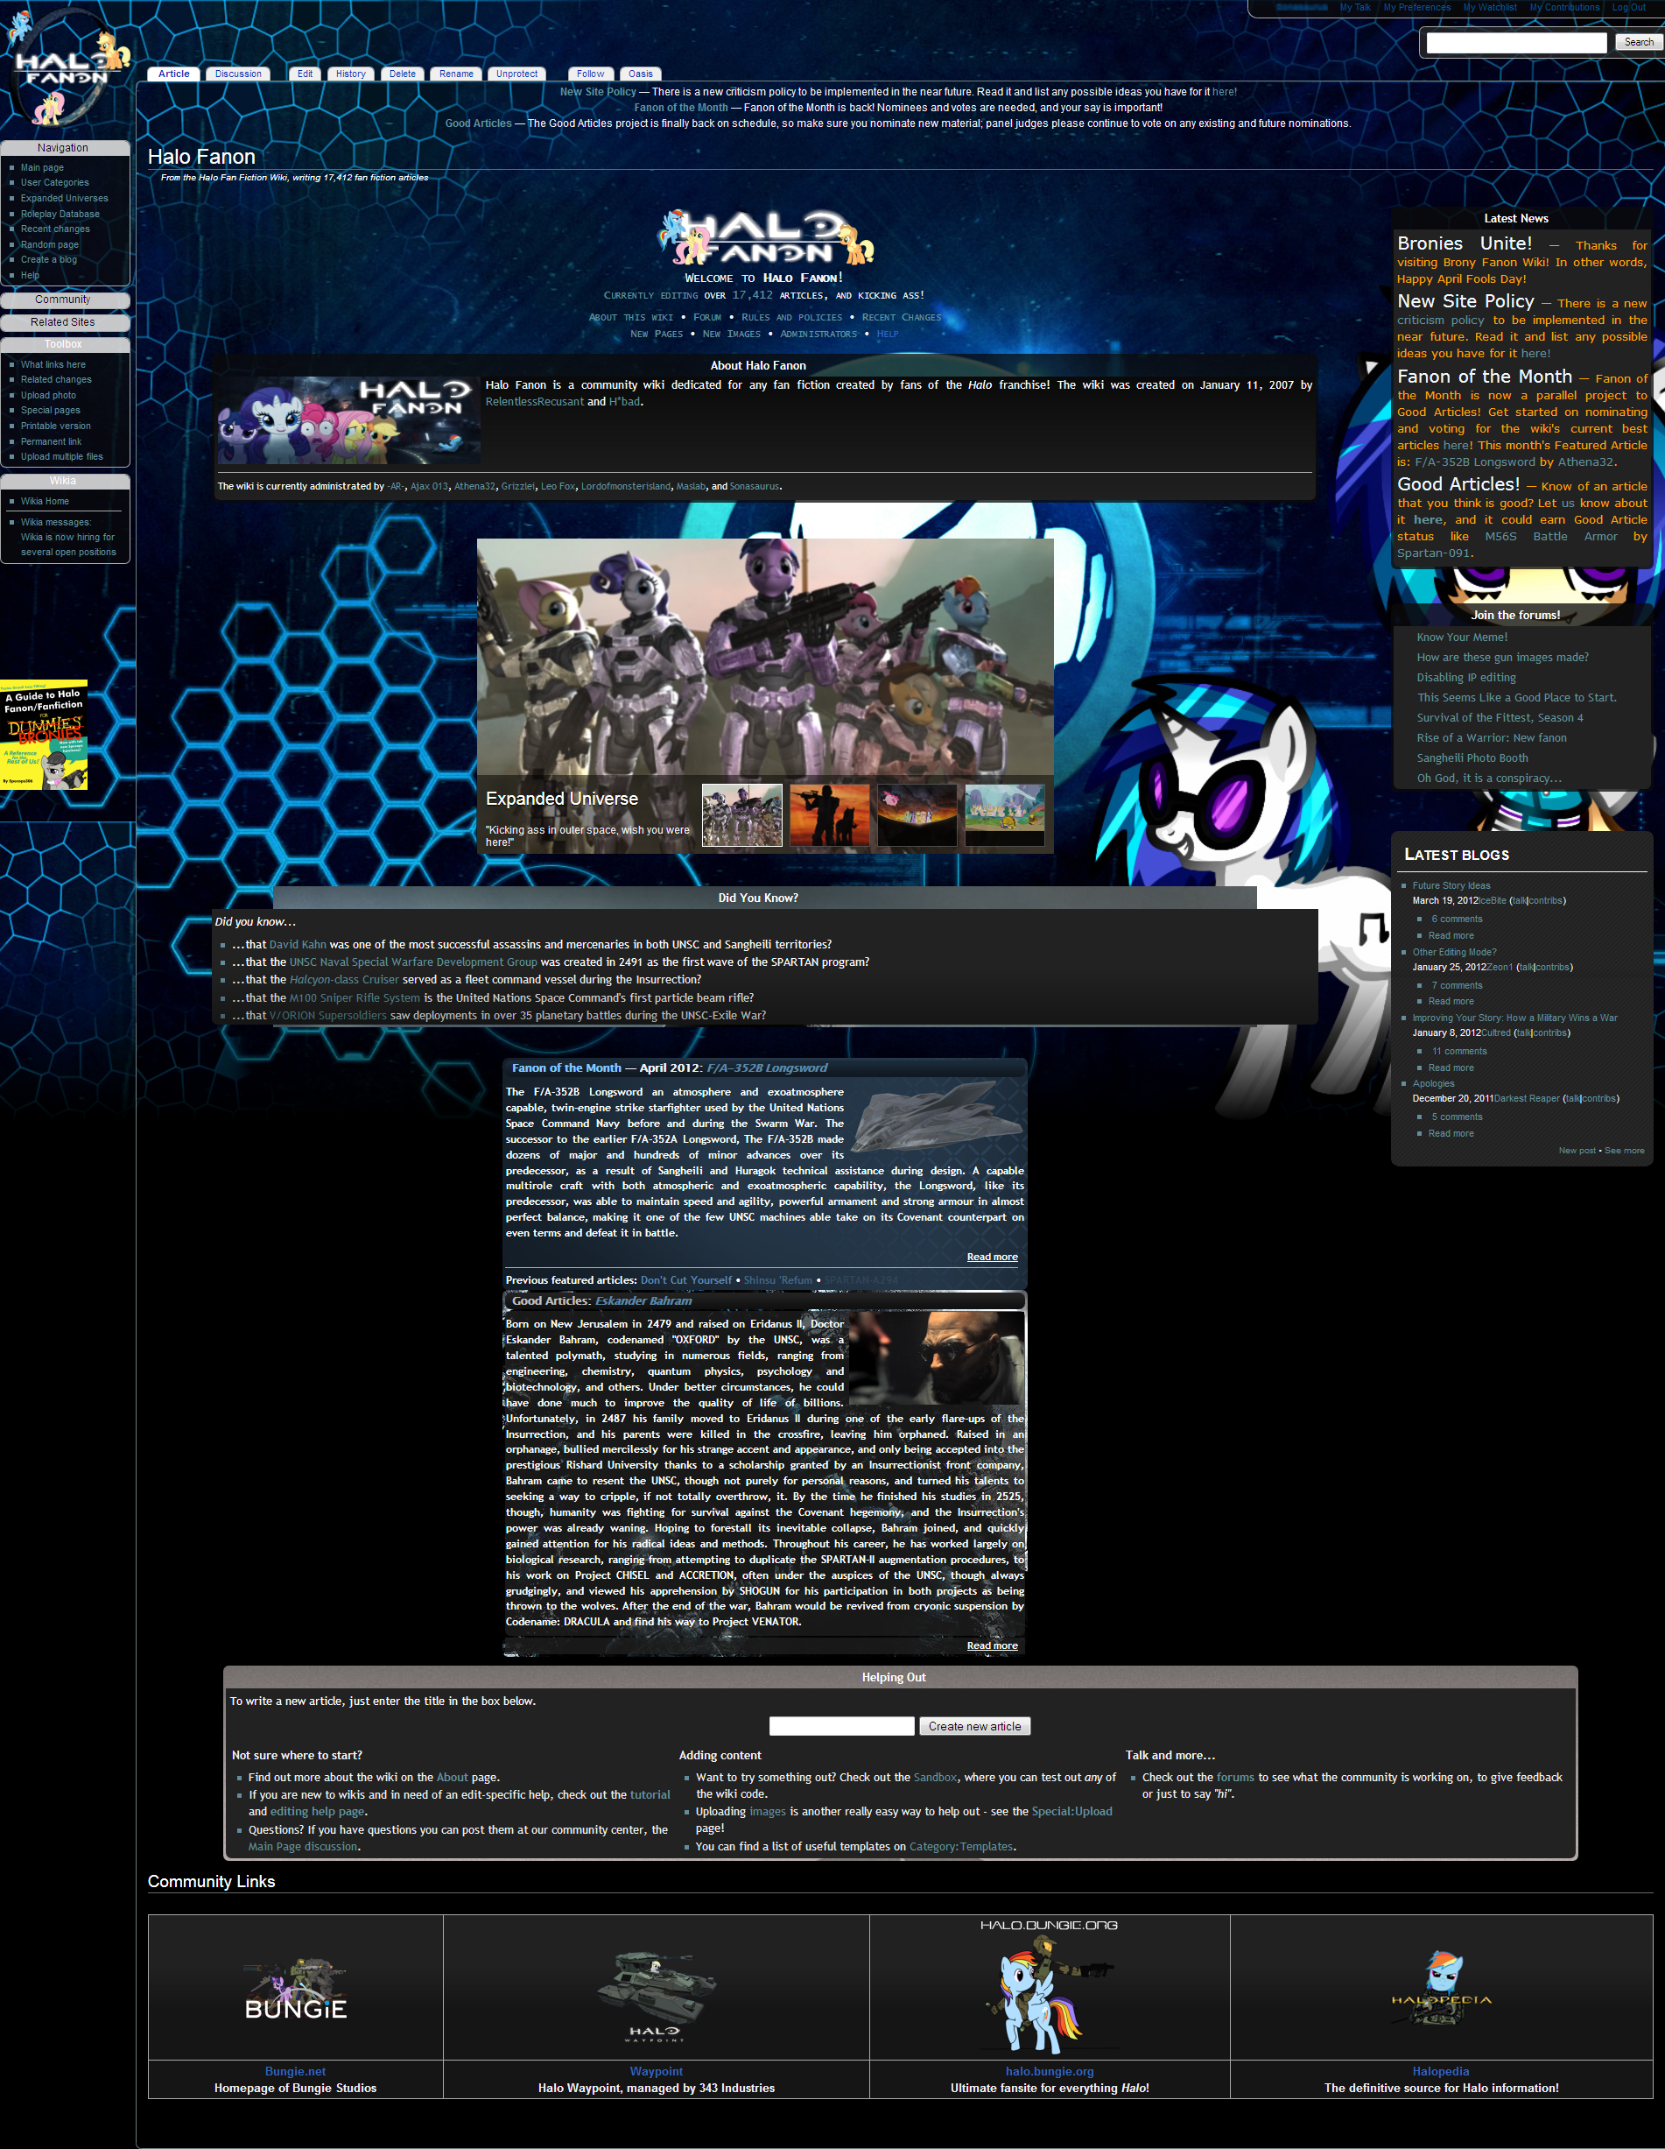Open the Future Story Ideas blog post

coord(1451,885)
